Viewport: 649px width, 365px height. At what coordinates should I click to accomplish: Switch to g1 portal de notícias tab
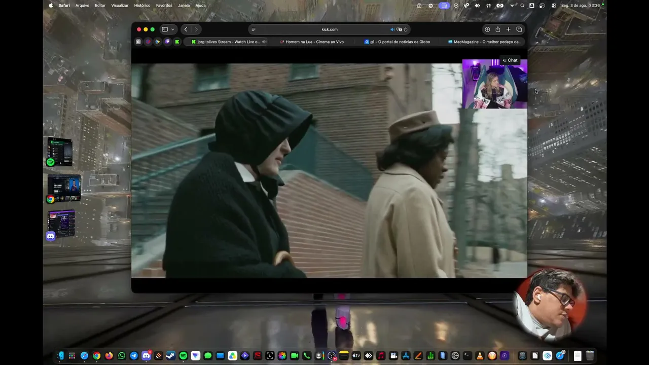point(398,42)
